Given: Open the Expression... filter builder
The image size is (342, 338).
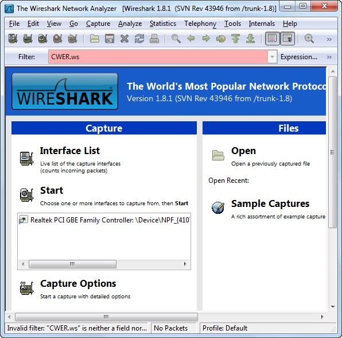Looking at the screenshot, I should (x=299, y=57).
